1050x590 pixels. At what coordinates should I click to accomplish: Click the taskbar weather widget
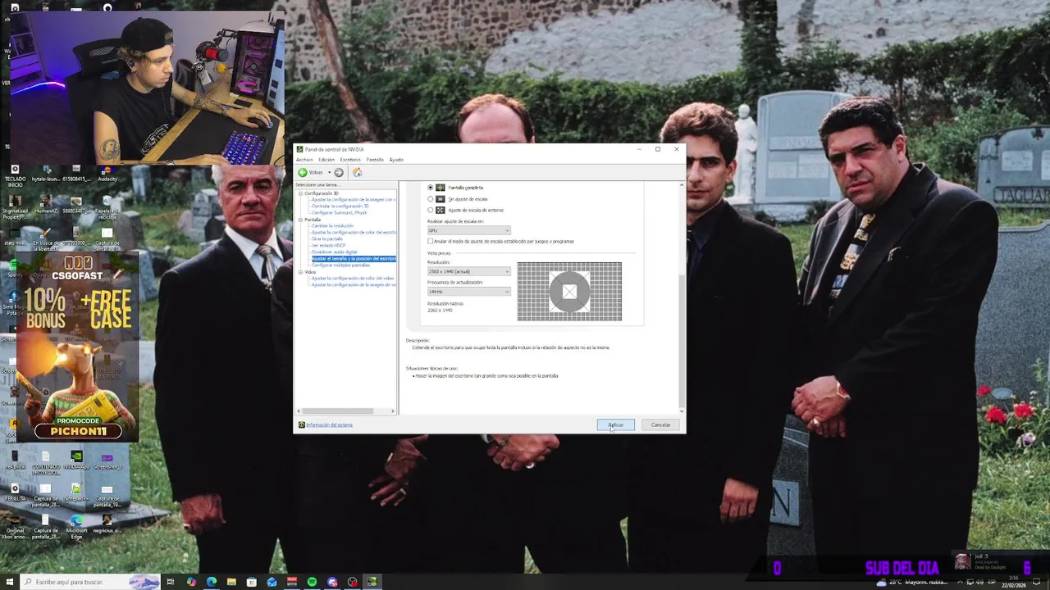(912, 582)
